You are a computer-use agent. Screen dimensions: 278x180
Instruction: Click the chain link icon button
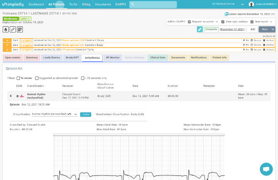[13, 29]
